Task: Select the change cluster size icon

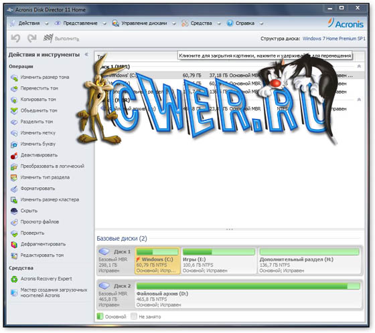Action: 14,200
